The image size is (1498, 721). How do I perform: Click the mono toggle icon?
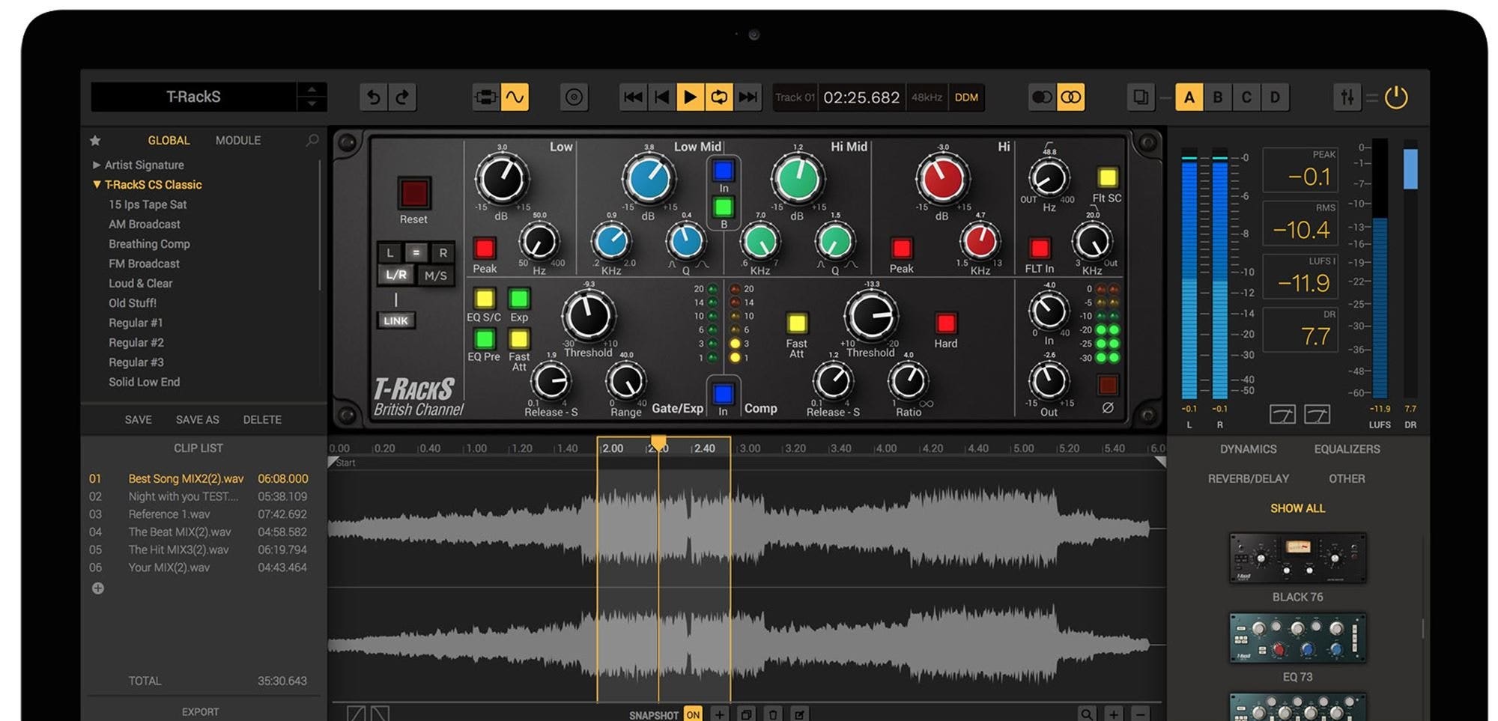[x=1042, y=97]
